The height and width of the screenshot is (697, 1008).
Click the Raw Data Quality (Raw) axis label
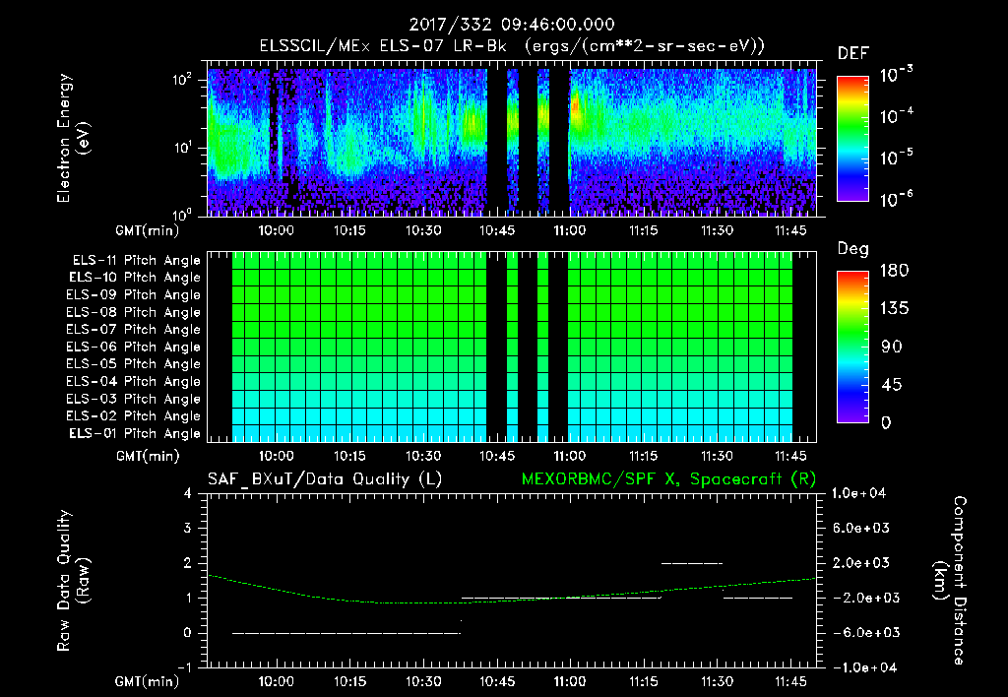(73, 581)
